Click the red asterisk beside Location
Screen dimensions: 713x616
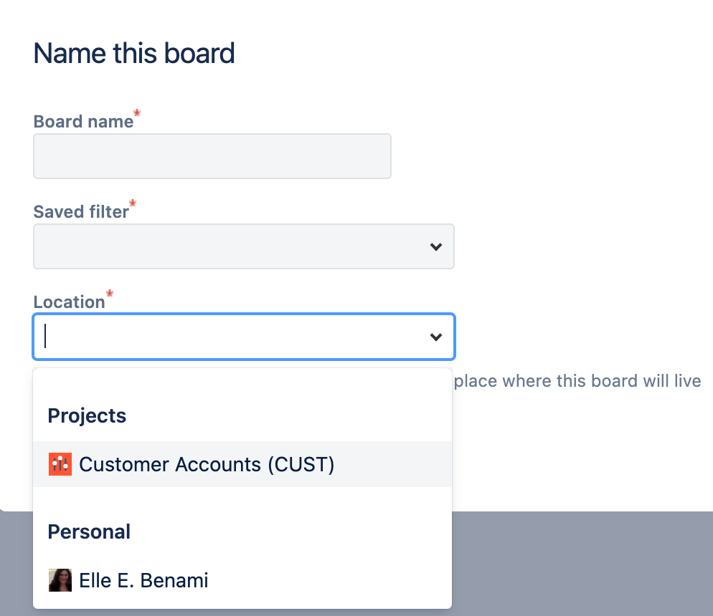tap(110, 294)
